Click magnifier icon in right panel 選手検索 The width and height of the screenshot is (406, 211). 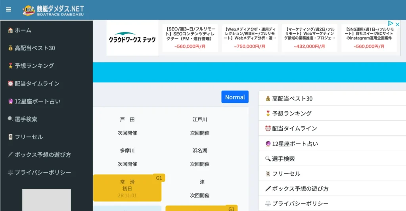(x=268, y=159)
